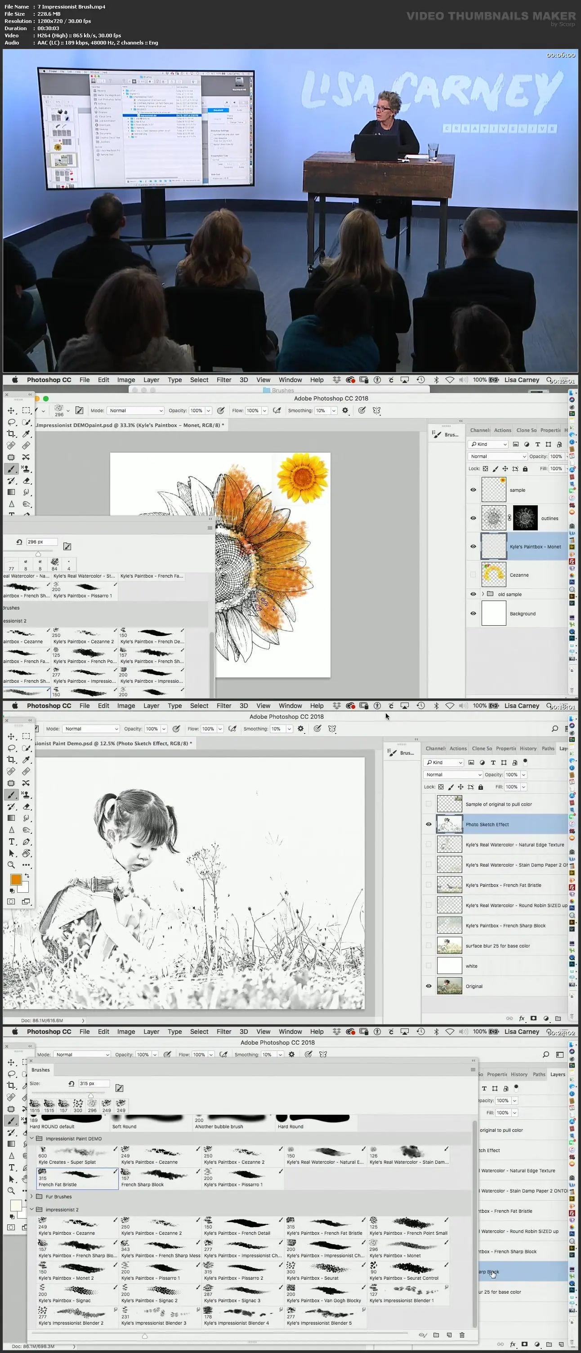This screenshot has height=1353, width=581.
Task: Open the Filter menu in the sunflower frame
Action: tap(224, 380)
